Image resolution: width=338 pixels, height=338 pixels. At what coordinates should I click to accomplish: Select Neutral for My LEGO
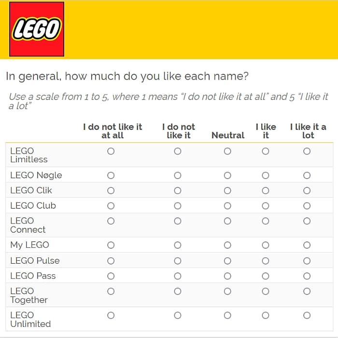[227, 245]
